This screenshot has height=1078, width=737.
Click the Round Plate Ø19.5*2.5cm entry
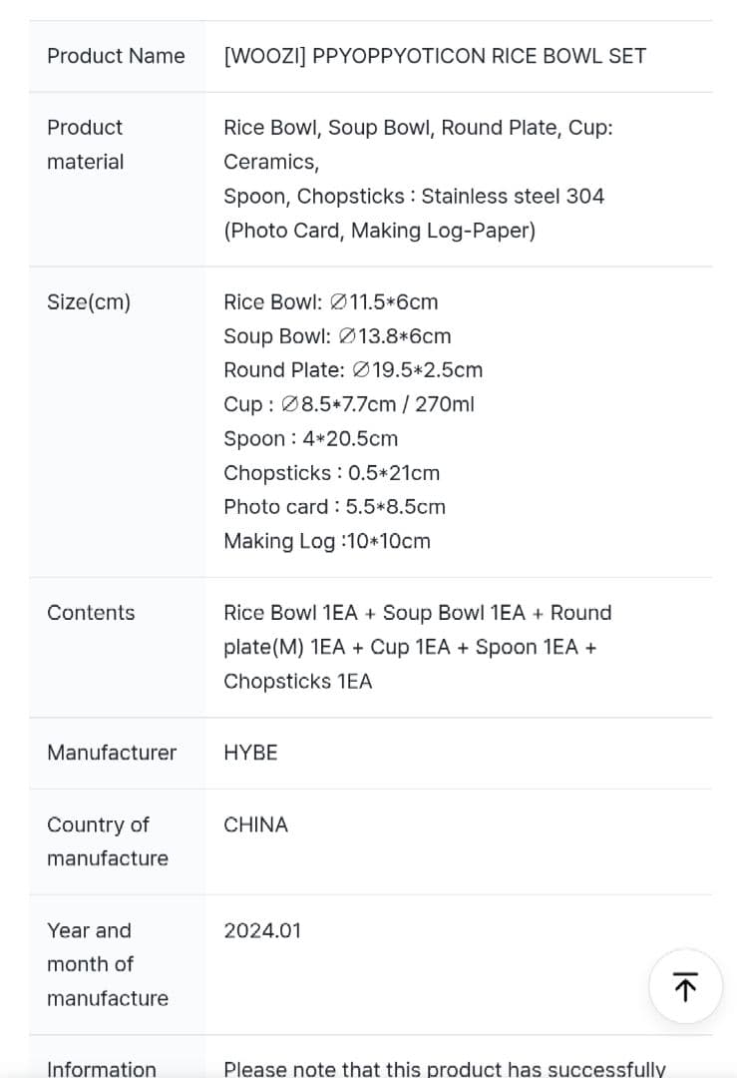pyautogui.click(x=353, y=370)
